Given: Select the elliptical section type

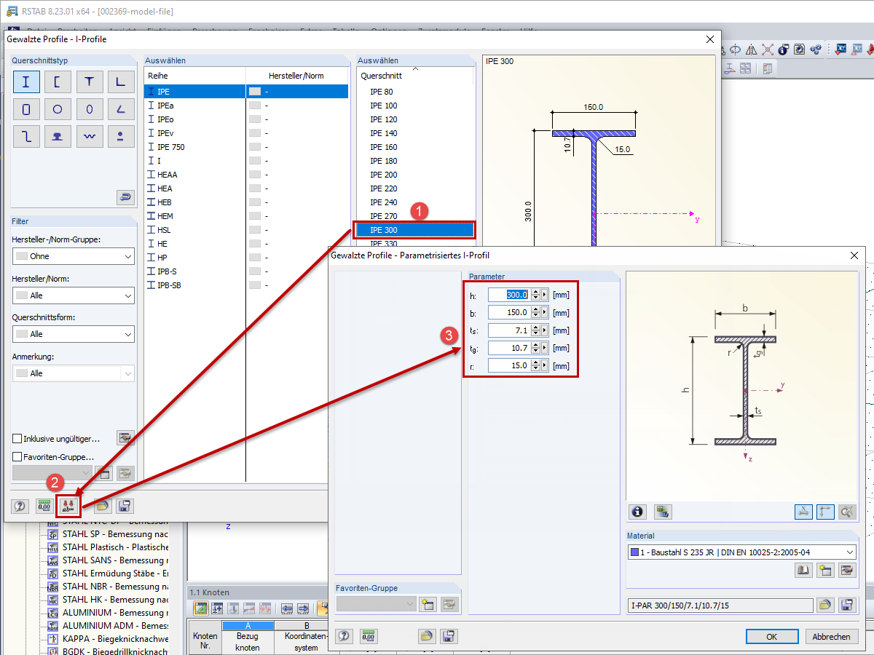Looking at the screenshot, I should [90, 110].
